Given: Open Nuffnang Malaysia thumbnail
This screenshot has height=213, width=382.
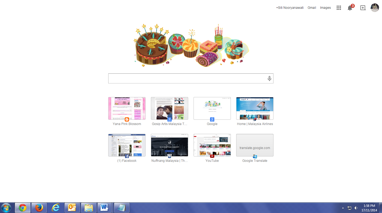Looking at the screenshot, I should point(170,145).
